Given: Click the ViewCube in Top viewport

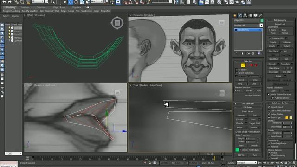Looking at the screenshot, I should click(117, 23).
